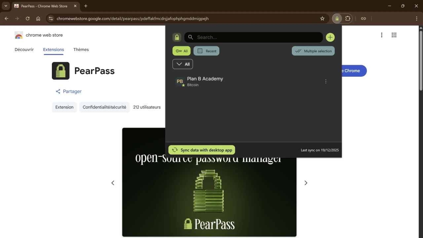Image resolution: width=423 pixels, height=238 pixels.
Task: Toggle the All items filter
Action: click(181, 51)
